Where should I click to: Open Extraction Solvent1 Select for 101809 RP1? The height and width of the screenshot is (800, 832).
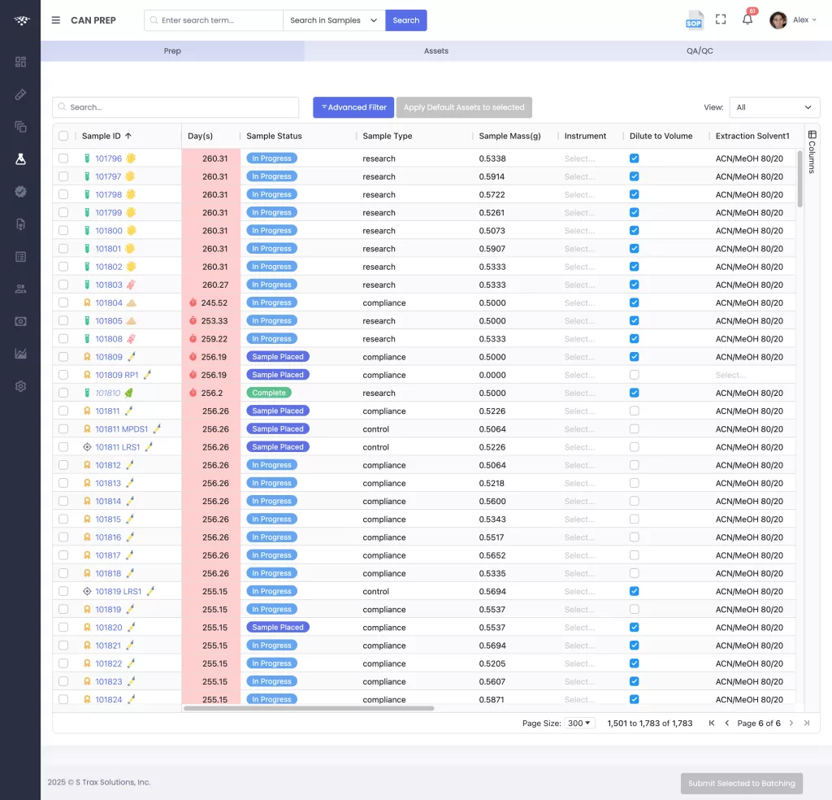point(730,375)
